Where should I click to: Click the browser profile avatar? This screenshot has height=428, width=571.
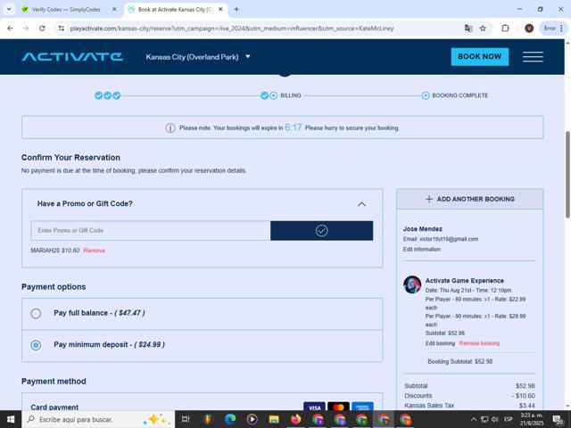coord(529,29)
